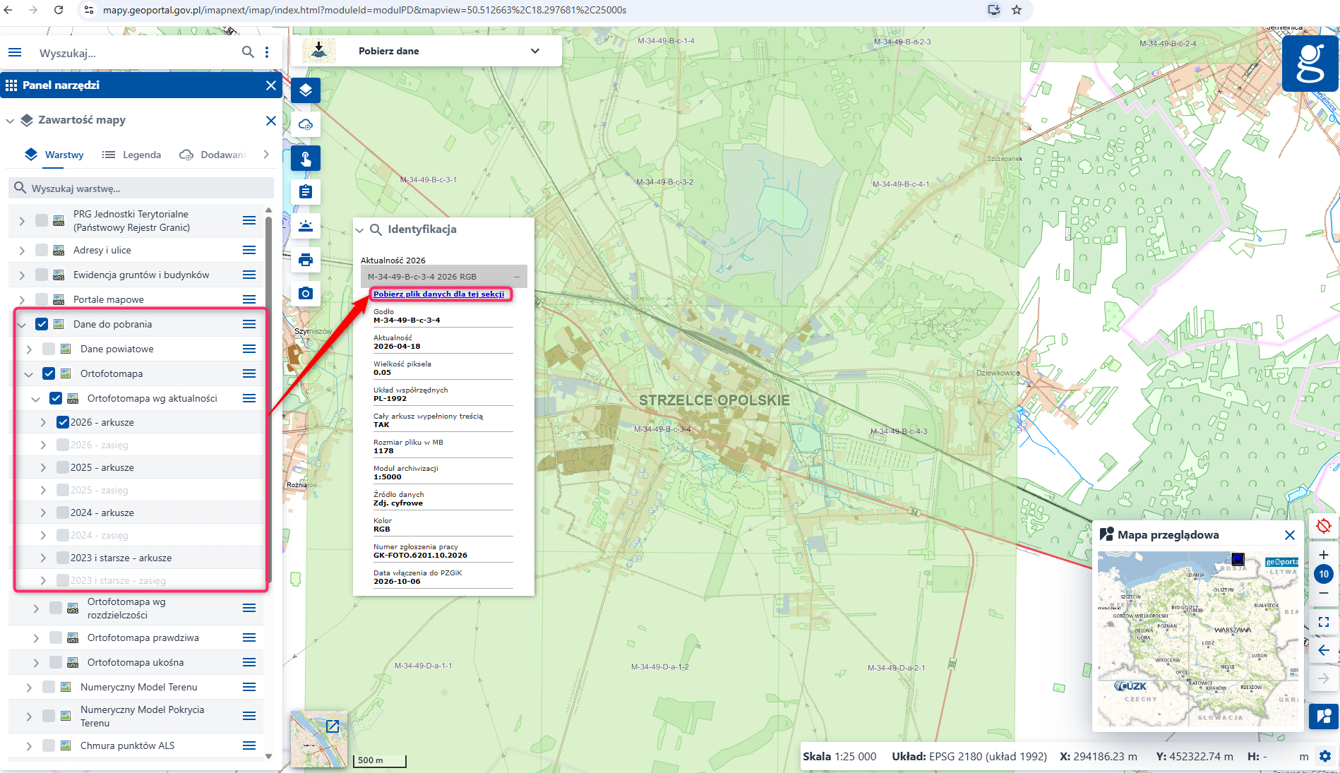Click the red GPS location icon
This screenshot has height=773, width=1340.
pos(1324,526)
